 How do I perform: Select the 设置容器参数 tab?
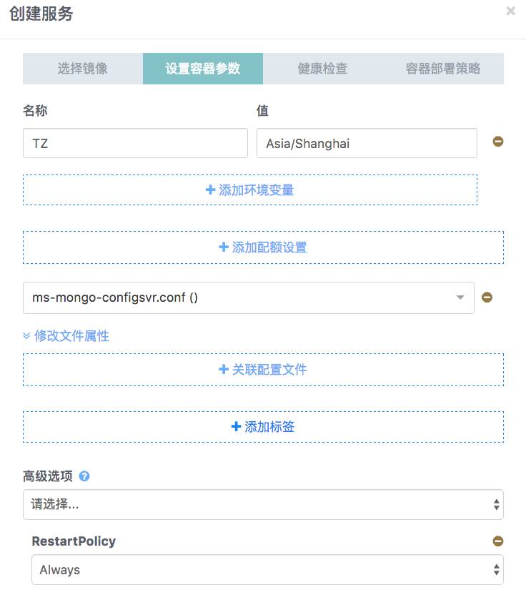coord(203,69)
